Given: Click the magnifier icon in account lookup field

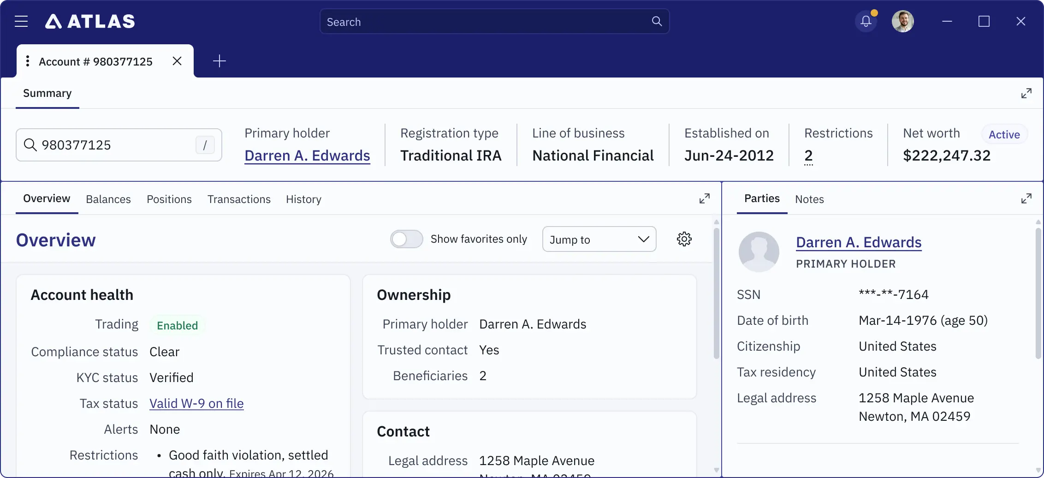Looking at the screenshot, I should tap(30, 145).
